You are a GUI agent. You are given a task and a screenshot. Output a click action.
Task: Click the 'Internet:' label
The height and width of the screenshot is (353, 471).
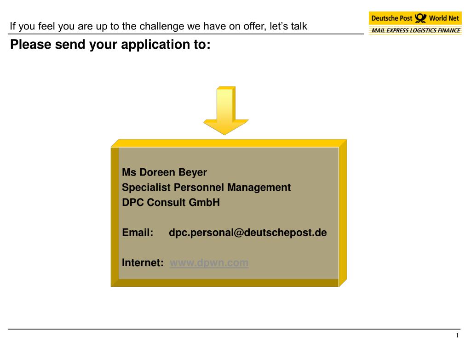point(143,262)
